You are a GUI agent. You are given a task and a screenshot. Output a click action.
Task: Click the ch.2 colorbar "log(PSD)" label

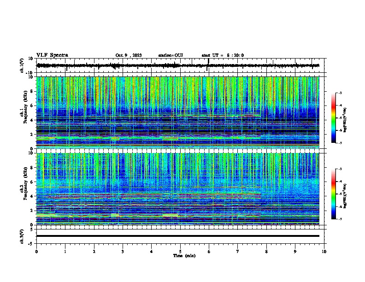(345, 196)
